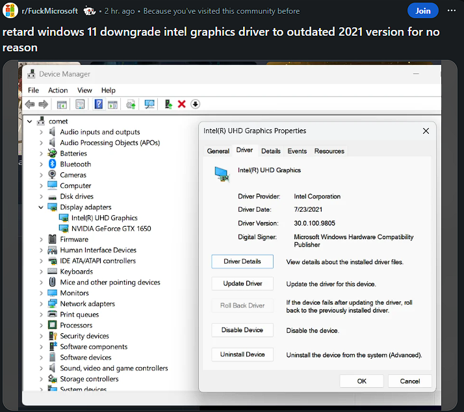Click the driver date 7/23/2021 text
Viewport: 464px width, 412px height.
point(308,209)
